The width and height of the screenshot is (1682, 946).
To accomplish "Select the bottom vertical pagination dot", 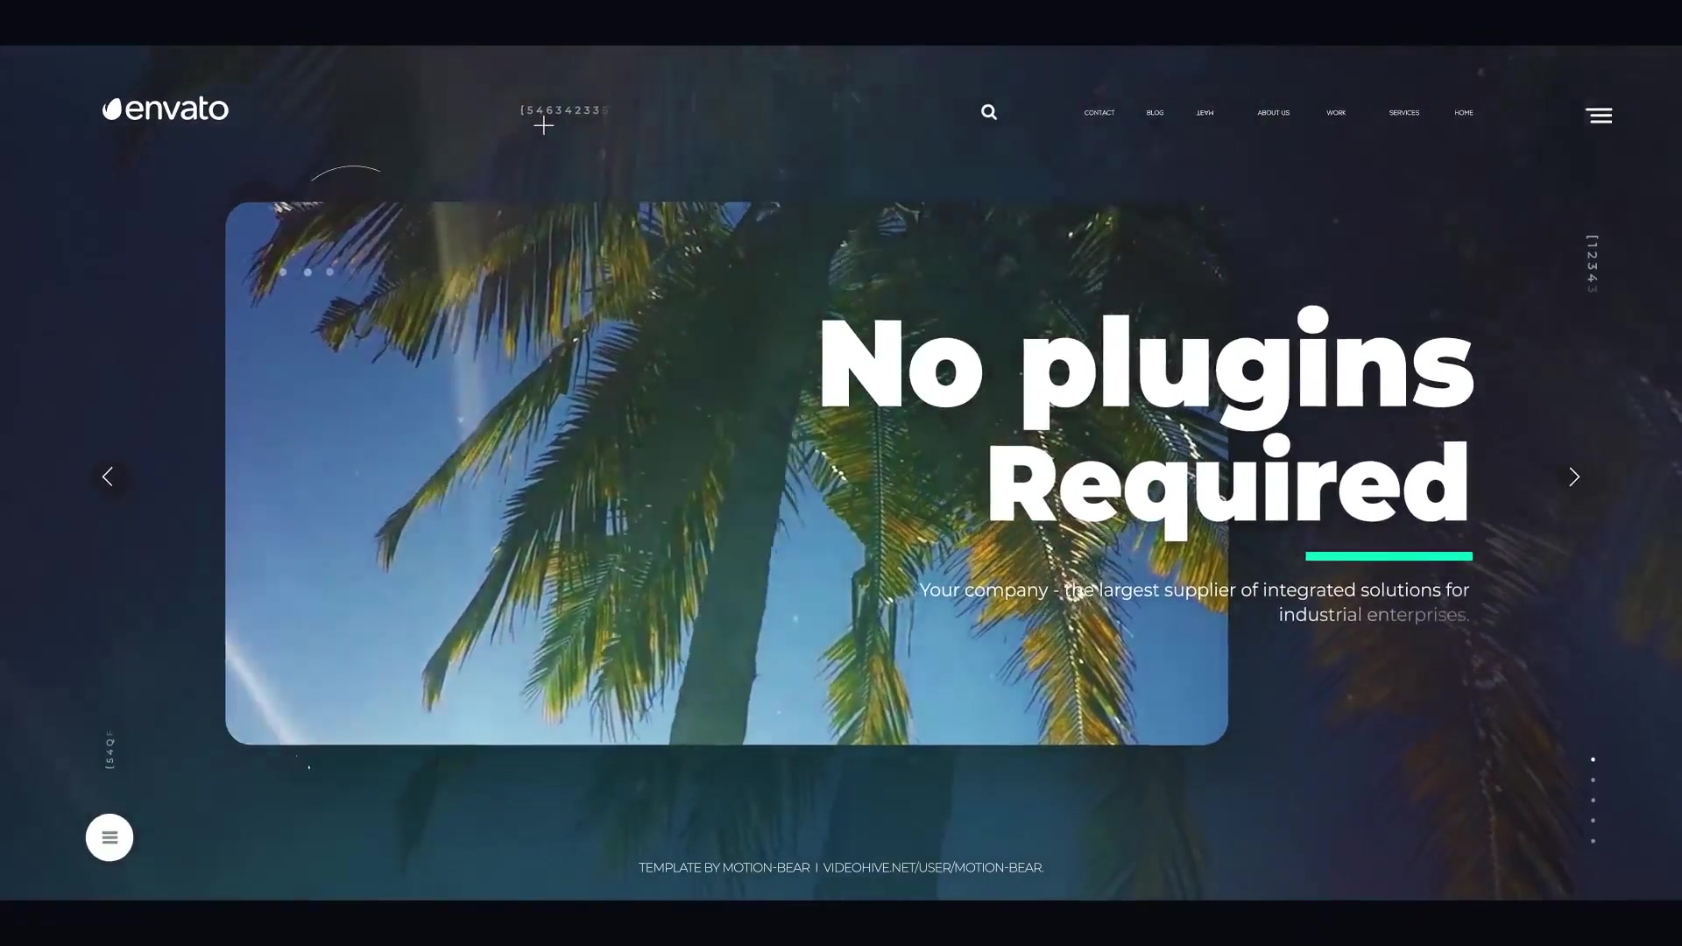I will click(x=1593, y=841).
